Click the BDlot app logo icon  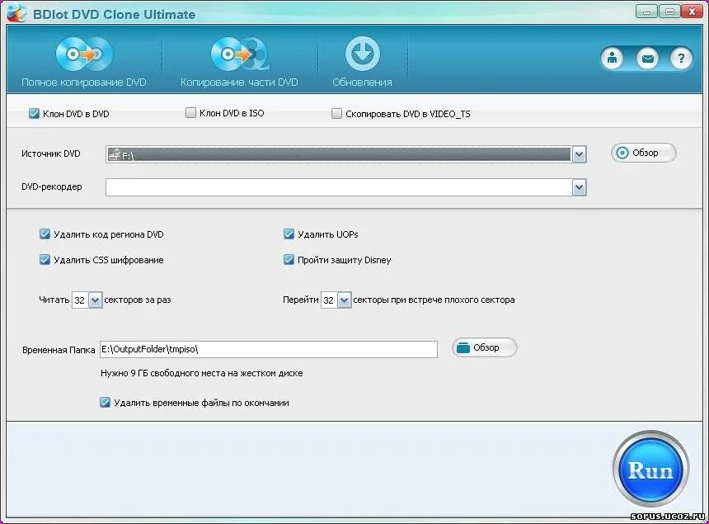pos(17,13)
